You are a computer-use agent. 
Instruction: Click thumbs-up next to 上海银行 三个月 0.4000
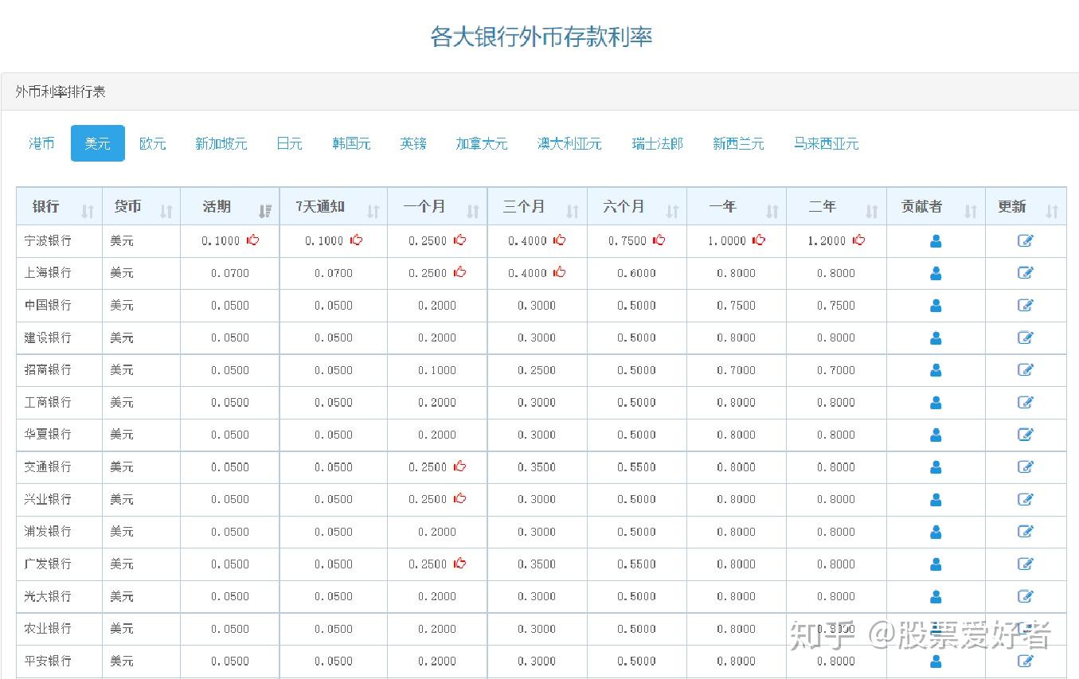(x=559, y=272)
